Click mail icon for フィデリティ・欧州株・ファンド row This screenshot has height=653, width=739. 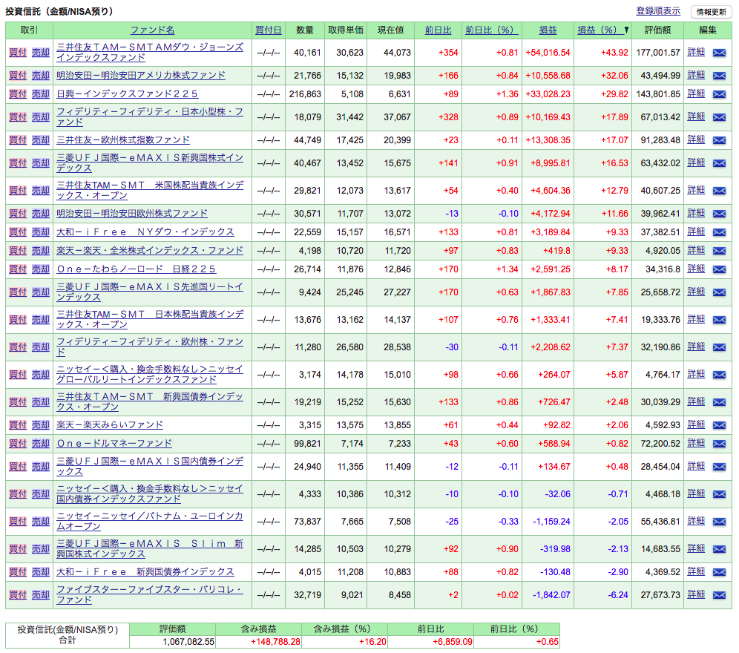(719, 347)
